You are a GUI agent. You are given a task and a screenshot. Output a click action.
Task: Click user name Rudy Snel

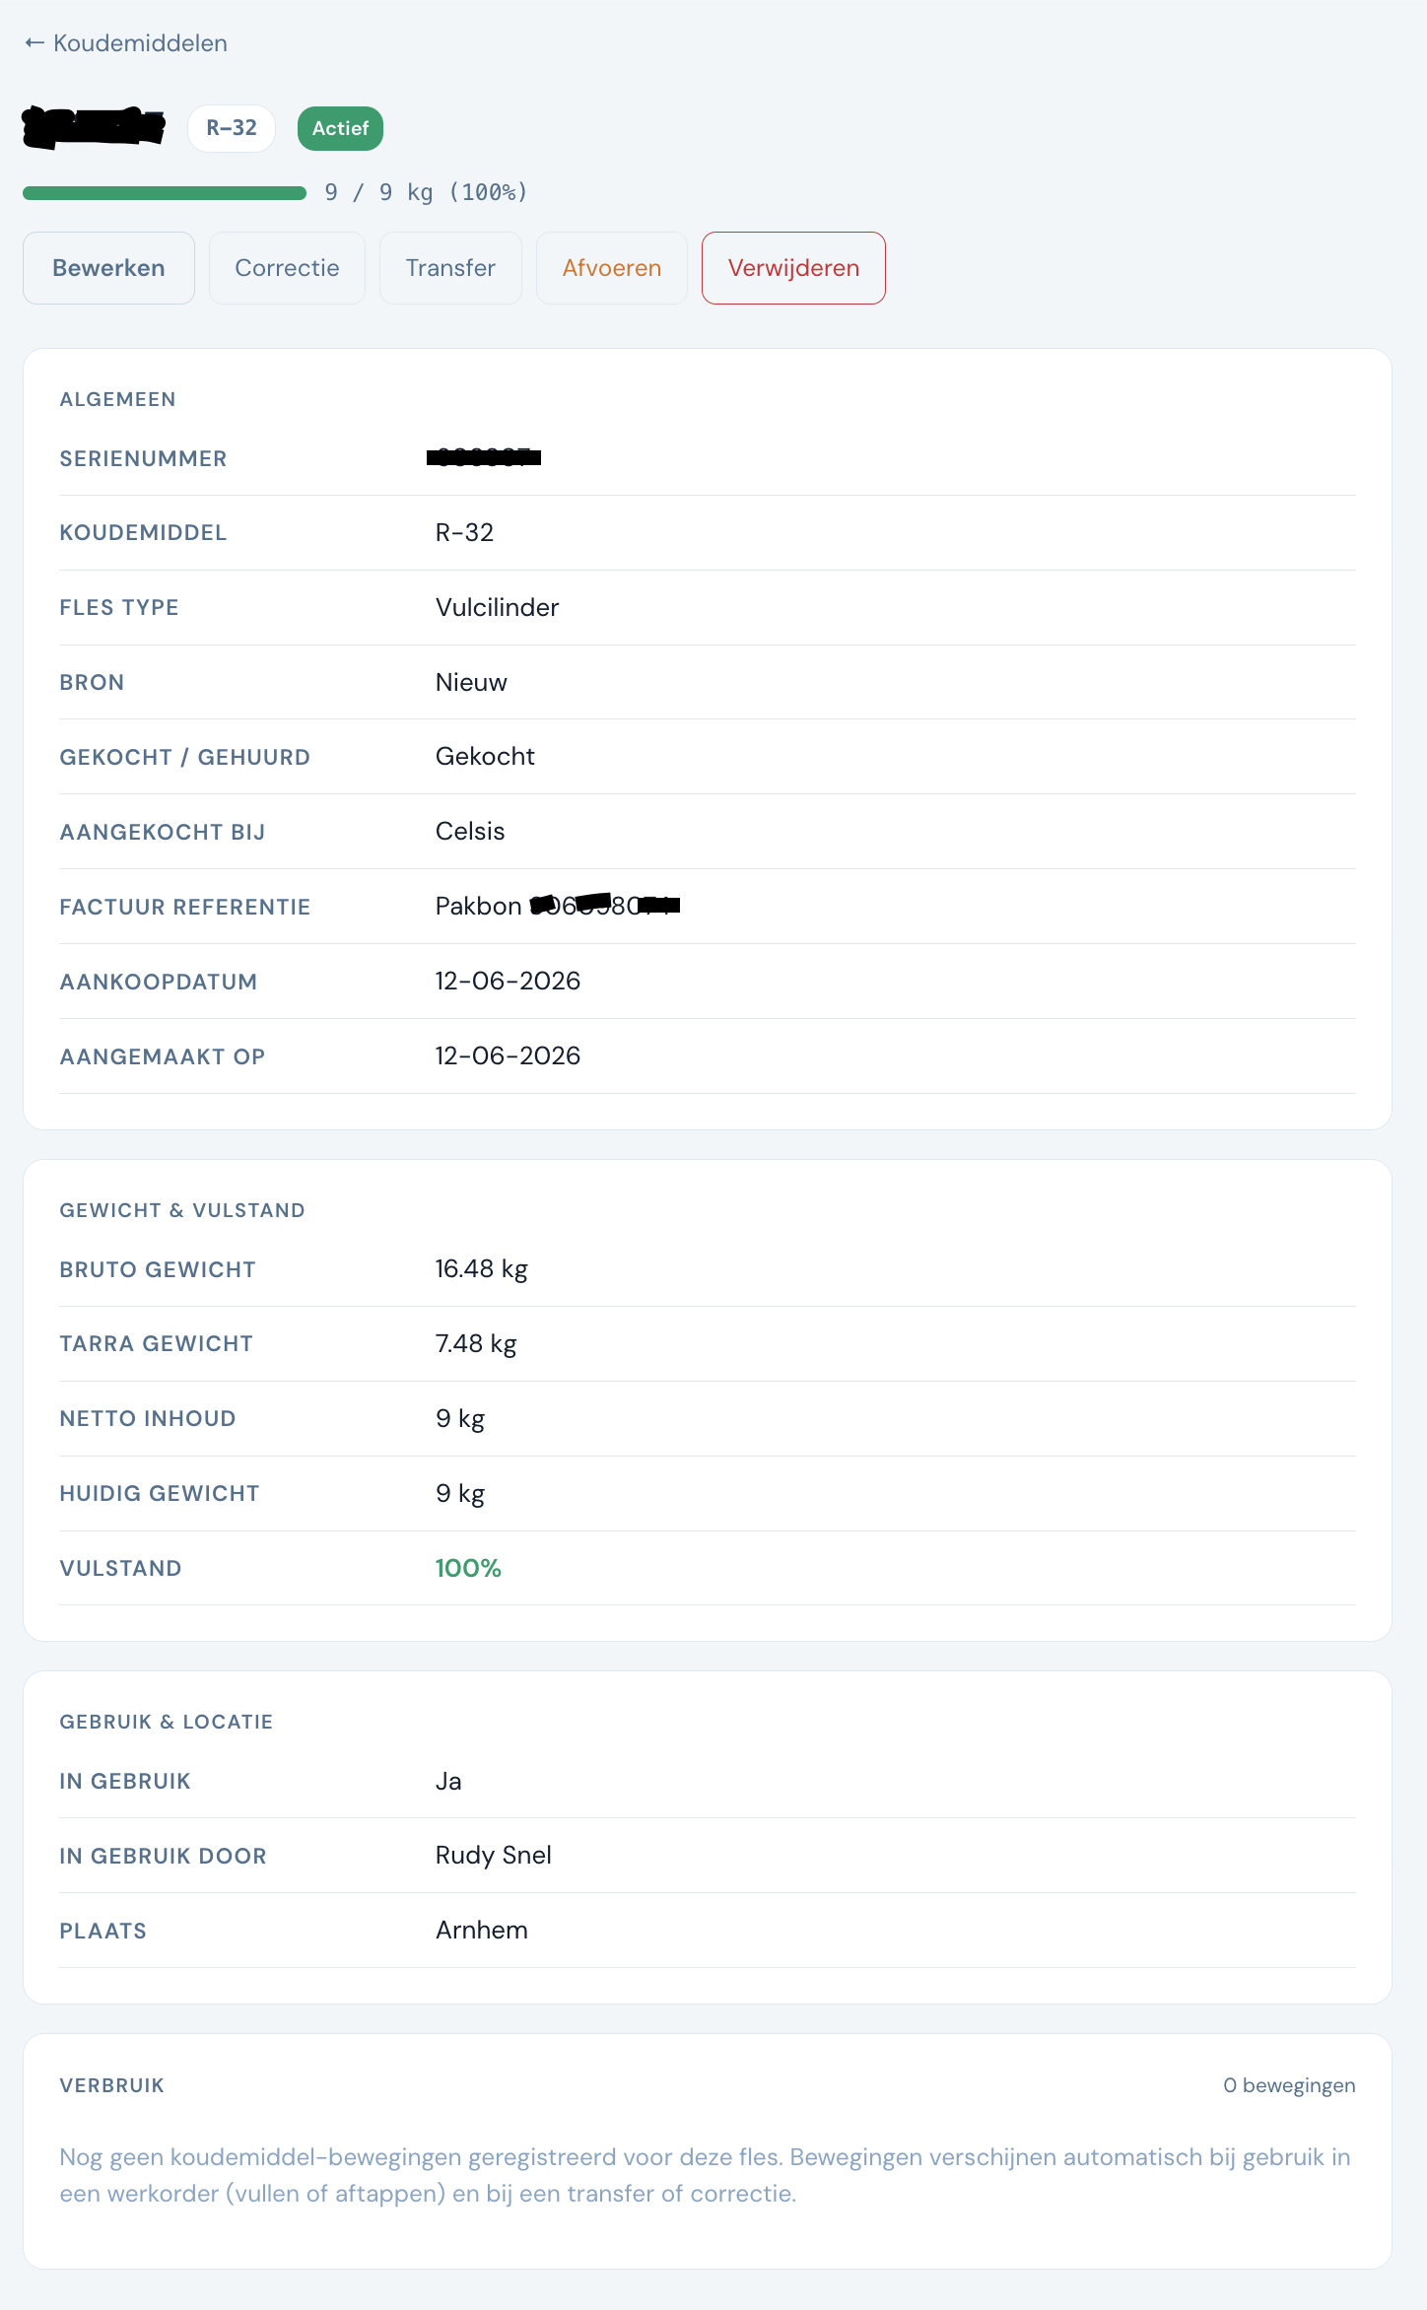493,1856
